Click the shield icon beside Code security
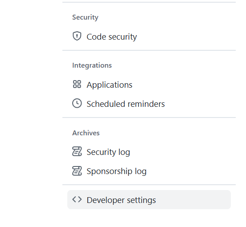The image size is (246, 227). [x=77, y=36]
